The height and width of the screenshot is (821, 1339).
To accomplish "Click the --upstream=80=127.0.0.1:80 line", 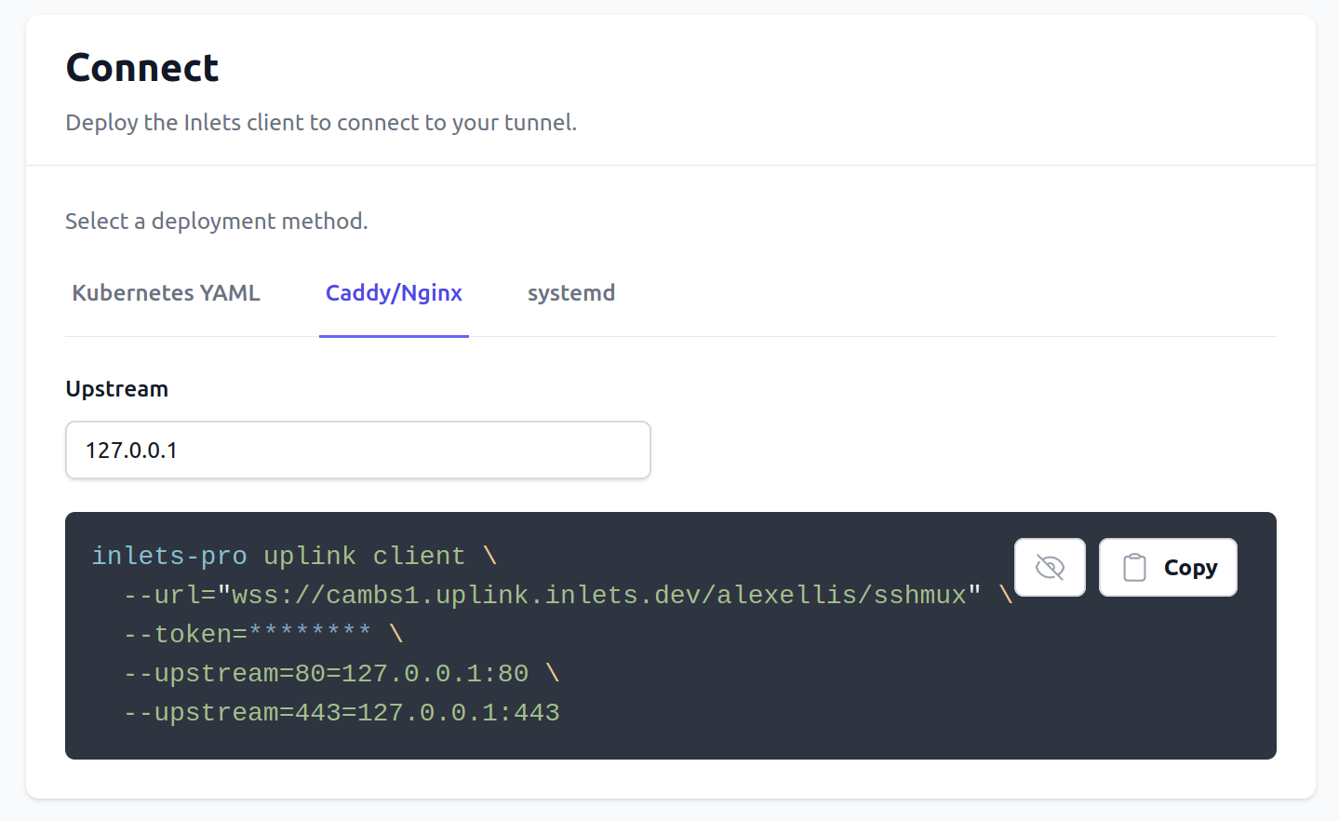I will tap(341, 673).
